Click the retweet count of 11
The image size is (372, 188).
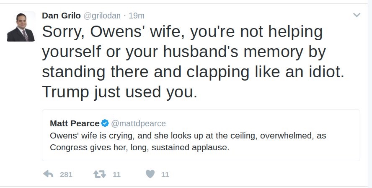tap(116, 175)
